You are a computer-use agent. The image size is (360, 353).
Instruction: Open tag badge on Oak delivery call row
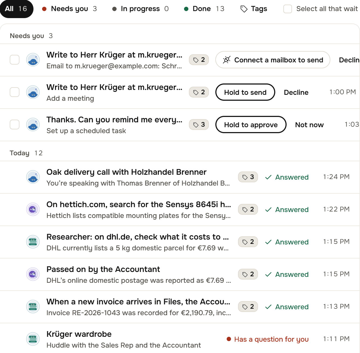point(248,177)
